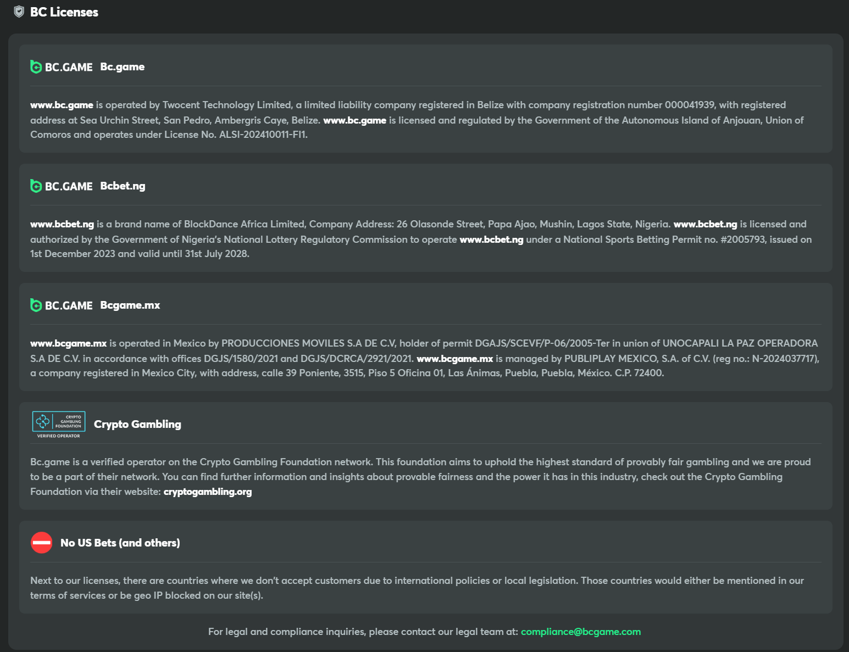Click www.bcgame.mx link before 'is managed by'
Viewport: 849px width, 652px height.
454,359
